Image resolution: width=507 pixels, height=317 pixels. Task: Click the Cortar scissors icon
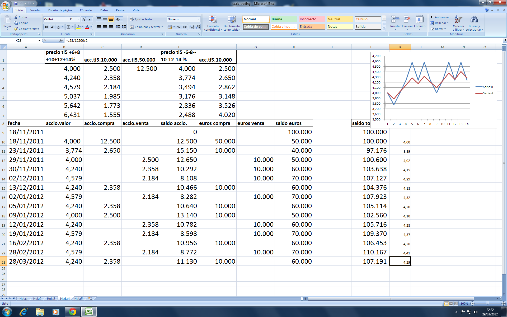(x=16, y=17)
